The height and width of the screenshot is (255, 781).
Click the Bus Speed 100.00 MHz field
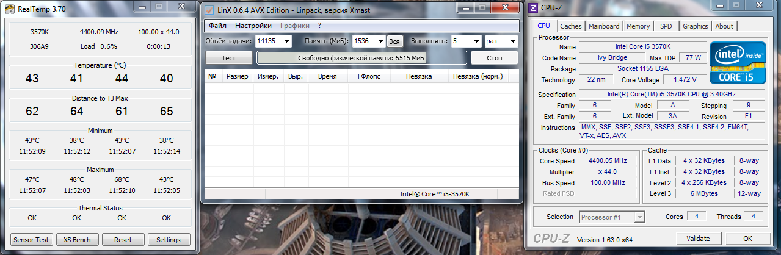tap(608, 183)
